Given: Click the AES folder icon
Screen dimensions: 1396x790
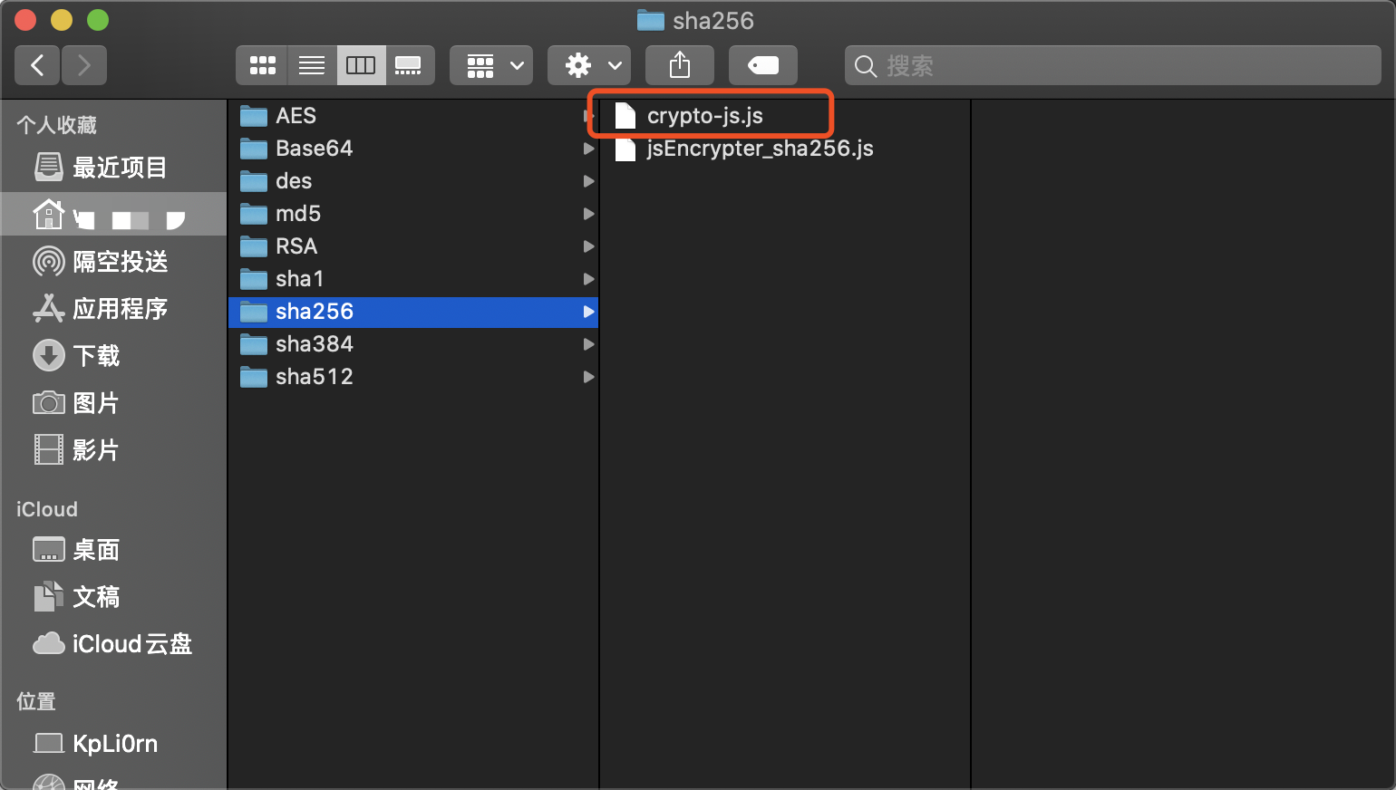Looking at the screenshot, I should [x=254, y=116].
